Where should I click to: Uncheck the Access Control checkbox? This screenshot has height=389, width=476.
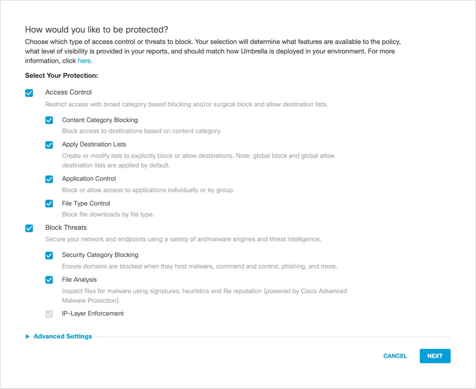pos(29,93)
